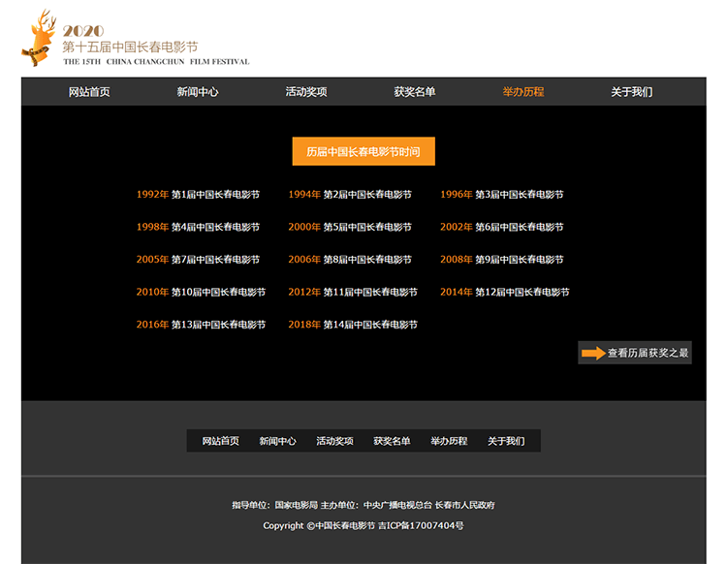Click the Copyright 吉ICP备17007404号 footer text

(363, 525)
